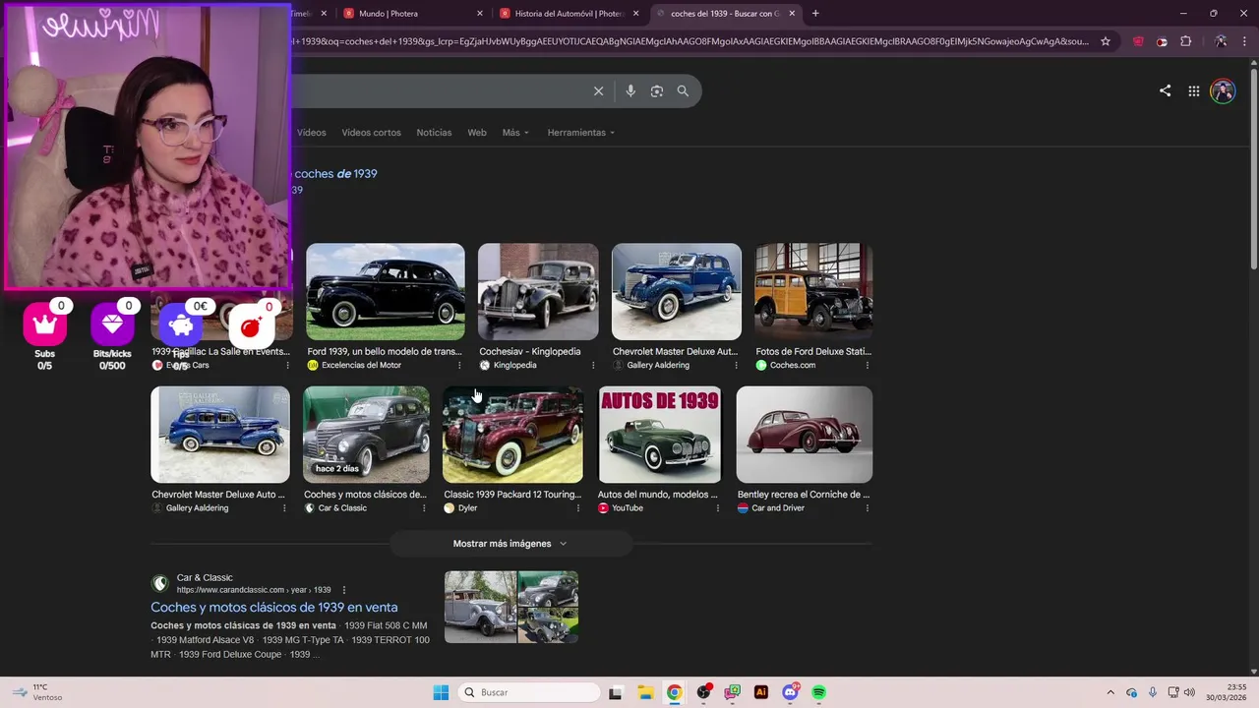Image resolution: width=1259 pixels, height=708 pixels.
Task: Switch to Chrome in the taskbar
Action: [x=674, y=692]
